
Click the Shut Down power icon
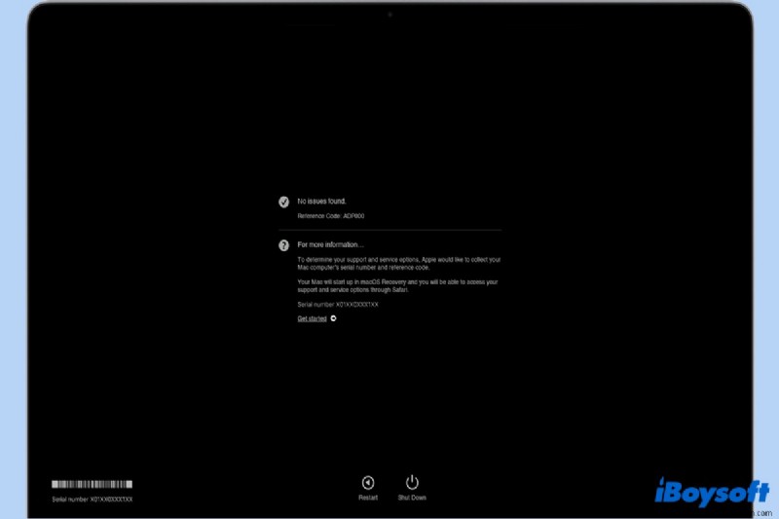(412, 482)
